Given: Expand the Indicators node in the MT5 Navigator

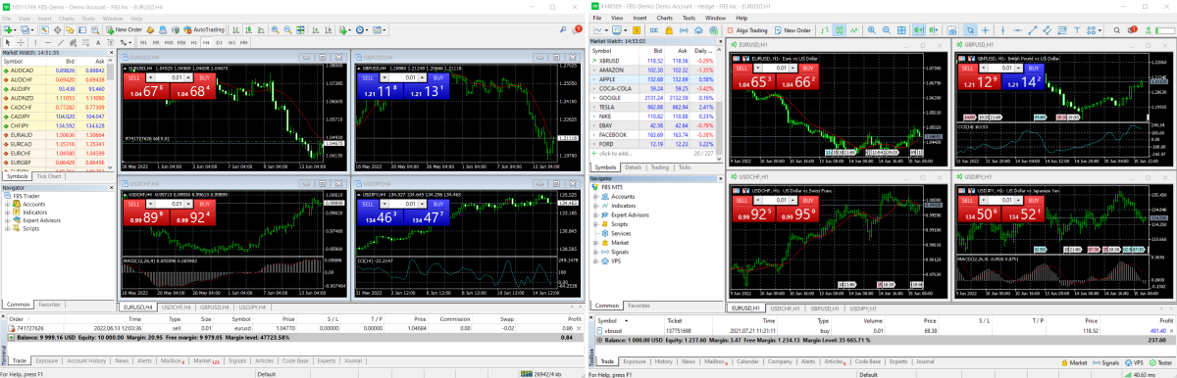Looking at the screenshot, I should [x=595, y=206].
